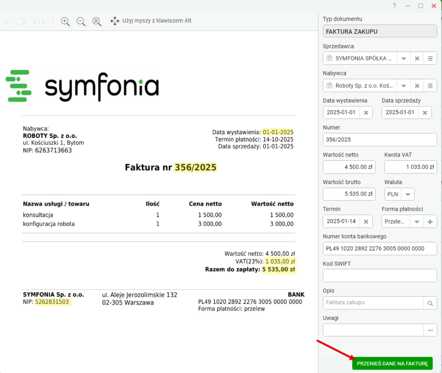Activate the pan move tool icon
442x373 pixels.
pyautogui.click(x=114, y=21)
